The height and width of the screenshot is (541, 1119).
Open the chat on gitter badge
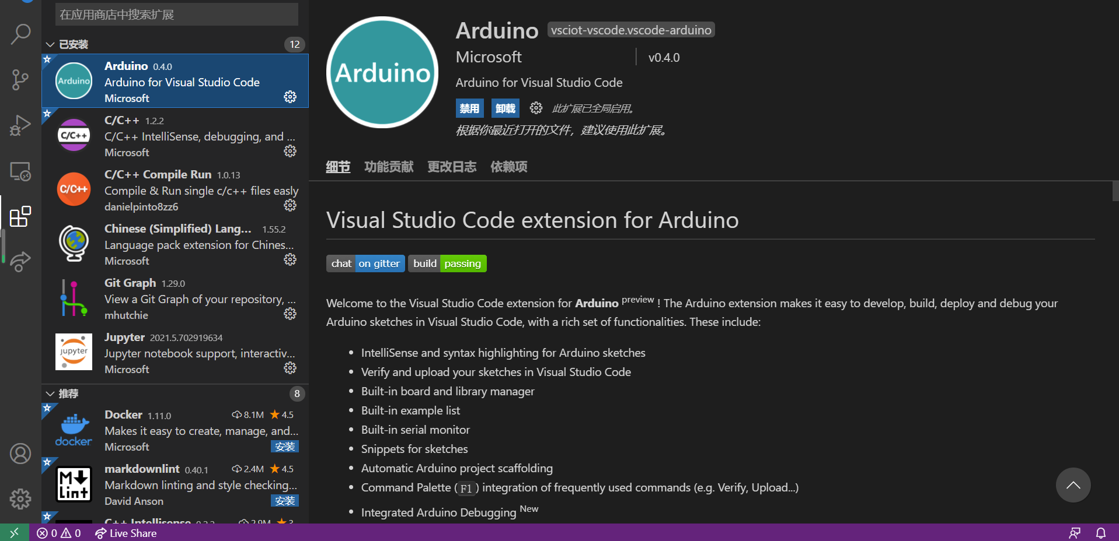pos(365,264)
